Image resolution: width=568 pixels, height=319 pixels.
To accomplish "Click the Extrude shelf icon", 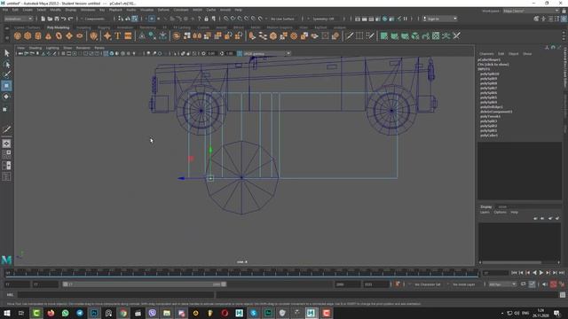I will [x=252, y=35].
